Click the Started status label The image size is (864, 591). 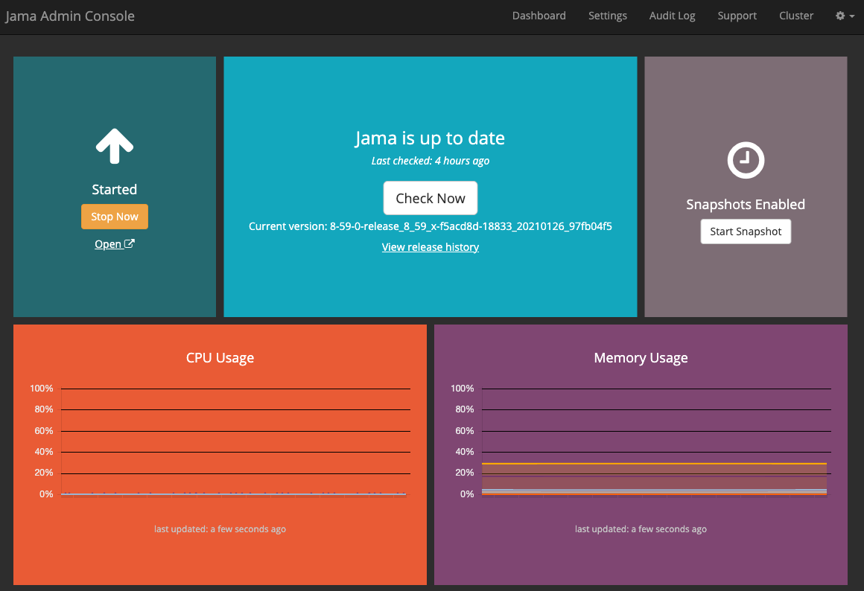tap(115, 190)
